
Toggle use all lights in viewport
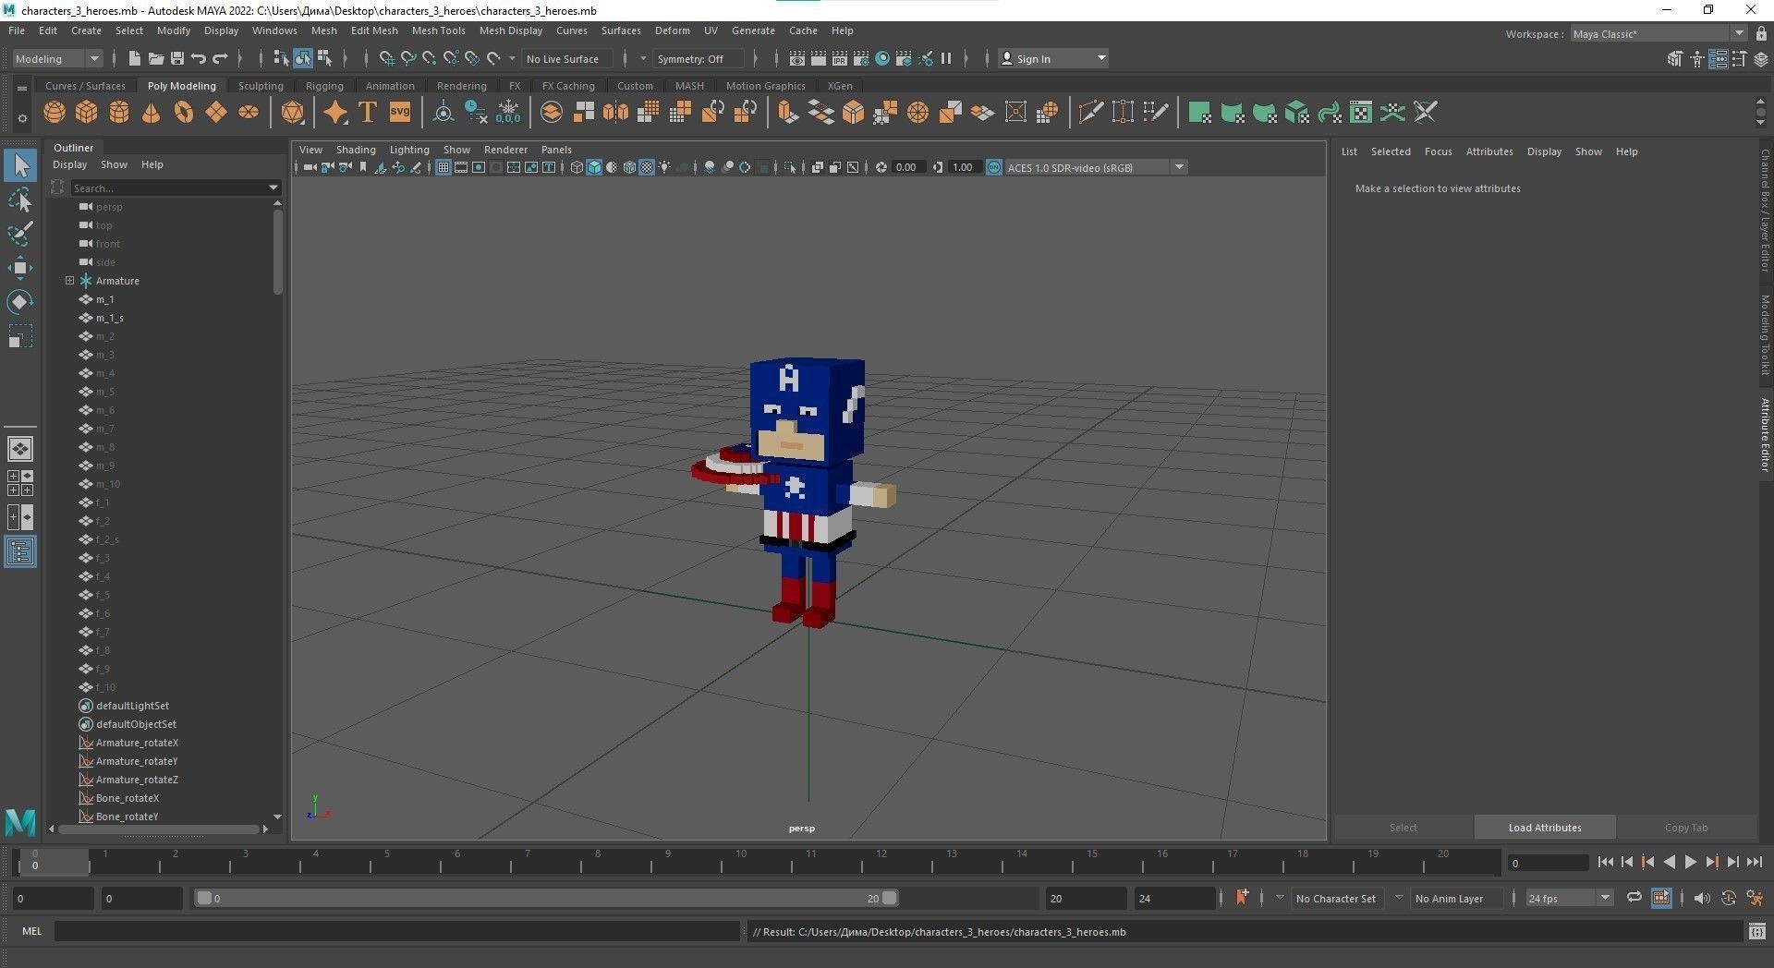point(664,167)
